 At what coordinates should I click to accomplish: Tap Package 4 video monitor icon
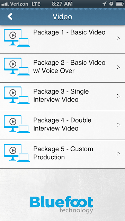click(x=17, y=124)
